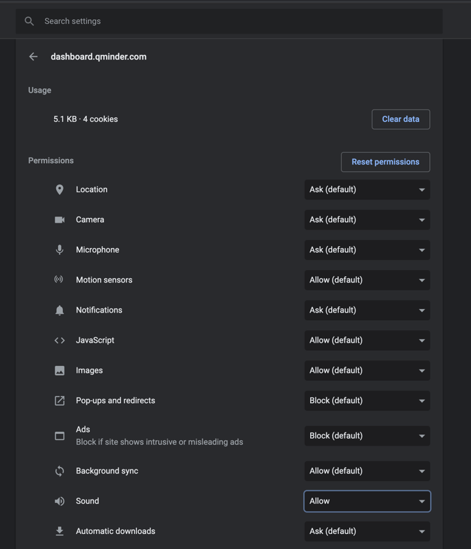Screen dimensions: 471x549
Task: Click the Pop-ups and redirects icon
Action: tap(60, 400)
